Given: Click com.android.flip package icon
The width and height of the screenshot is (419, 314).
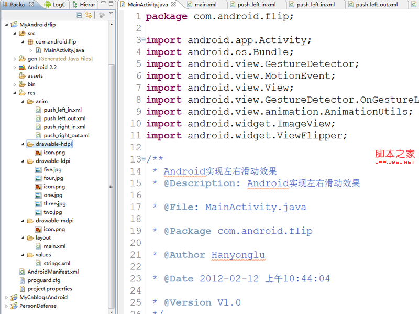Looking at the screenshot, I should (30, 42).
